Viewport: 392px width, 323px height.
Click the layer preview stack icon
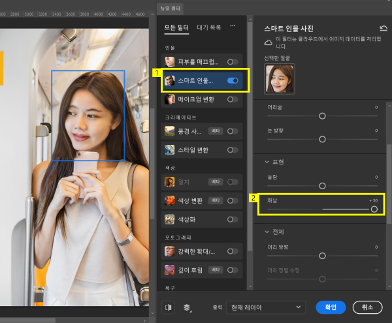click(187, 307)
